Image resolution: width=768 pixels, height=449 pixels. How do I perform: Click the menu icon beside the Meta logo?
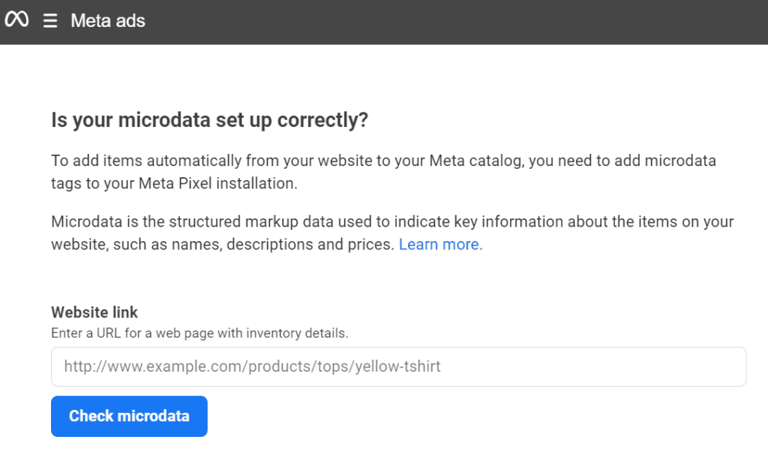(49, 20)
